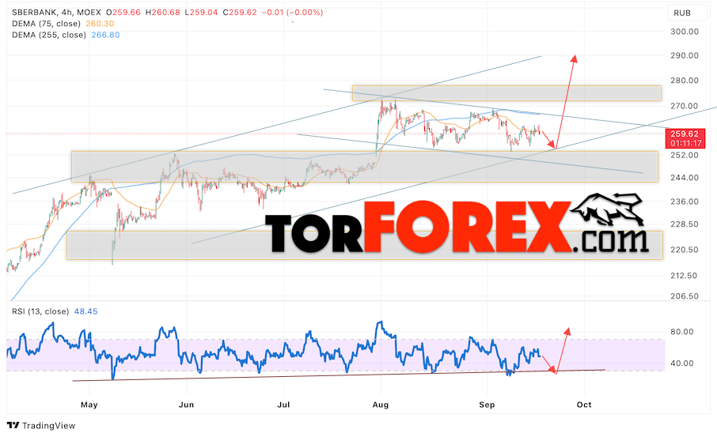Click the 270.00 price axis label
Viewport: 717px width, 437px height.
[x=685, y=106]
